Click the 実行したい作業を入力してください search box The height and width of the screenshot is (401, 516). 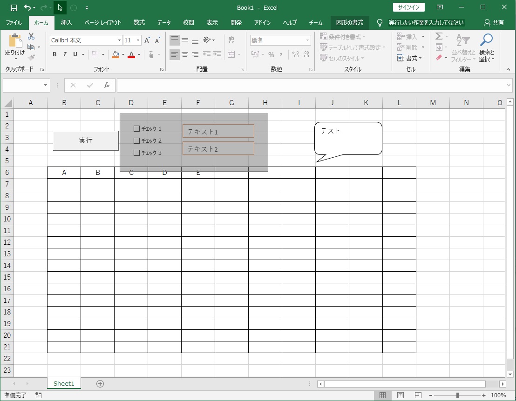426,23
